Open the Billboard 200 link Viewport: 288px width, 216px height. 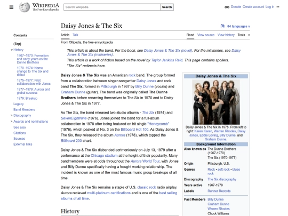(71, 141)
